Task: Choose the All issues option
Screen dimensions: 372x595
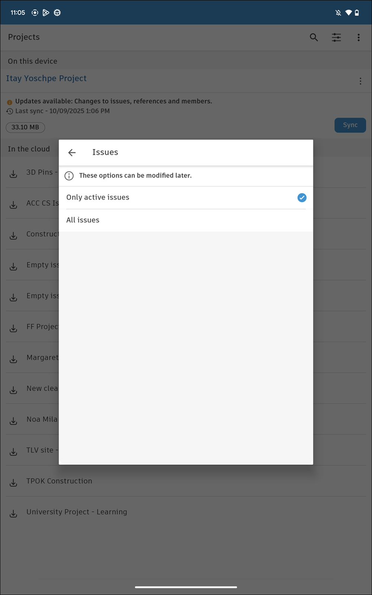Action: 186,220
